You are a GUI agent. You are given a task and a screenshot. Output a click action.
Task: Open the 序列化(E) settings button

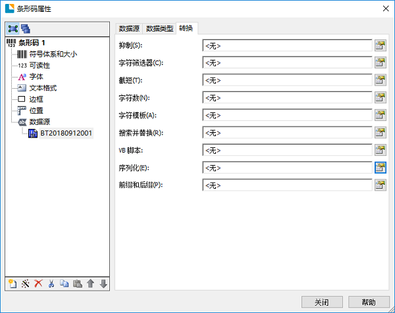380,167
